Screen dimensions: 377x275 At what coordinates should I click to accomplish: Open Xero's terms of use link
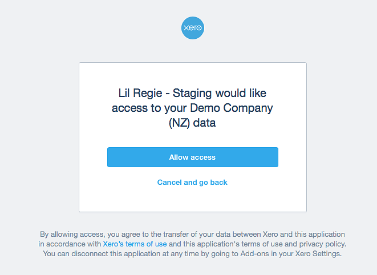135,244
